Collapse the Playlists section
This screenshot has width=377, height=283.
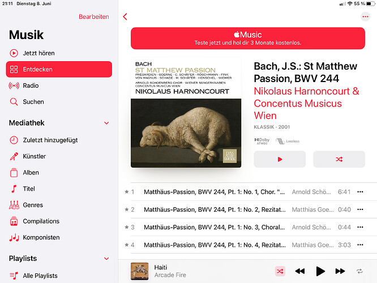coord(106,259)
